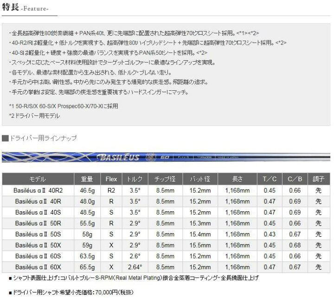This screenshot has height=298, width=334.
Task: Click the 長さ column header
Action: (x=238, y=179)
